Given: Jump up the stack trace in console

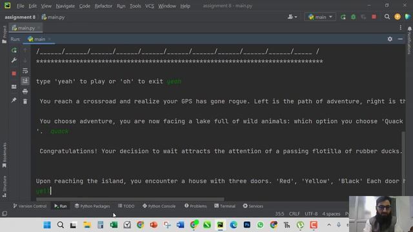Looking at the screenshot, I should (x=25, y=50).
